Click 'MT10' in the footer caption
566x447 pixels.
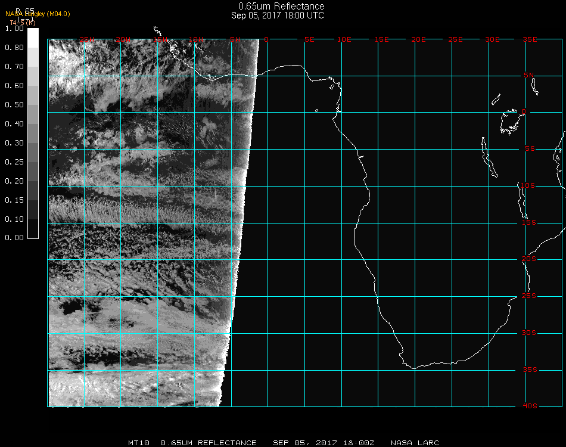tap(139, 443)
